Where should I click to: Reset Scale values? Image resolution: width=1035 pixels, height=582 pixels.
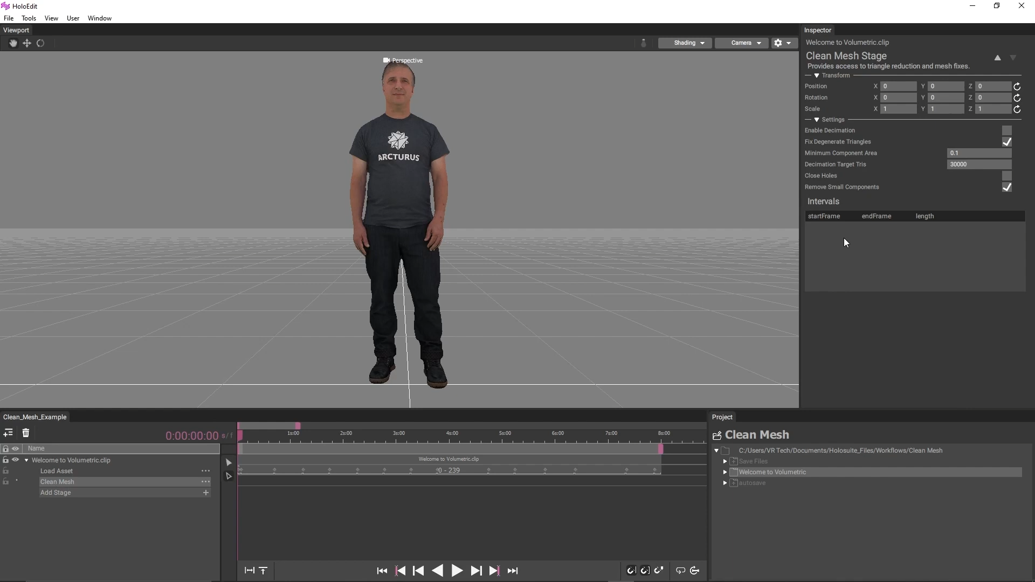pyautogui.click(x=1017, y=109)
